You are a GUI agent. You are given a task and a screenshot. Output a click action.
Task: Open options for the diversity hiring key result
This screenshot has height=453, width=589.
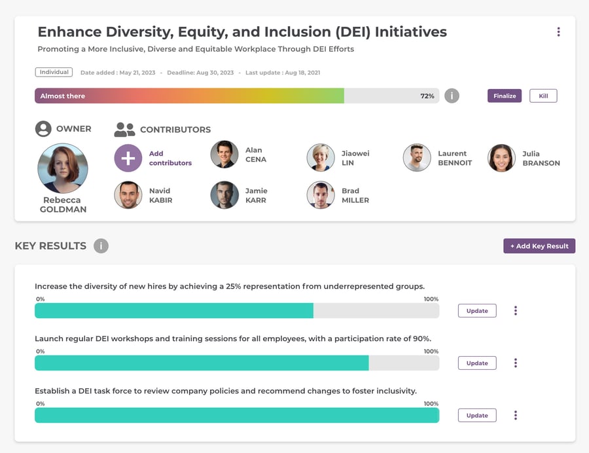(516, 310)
